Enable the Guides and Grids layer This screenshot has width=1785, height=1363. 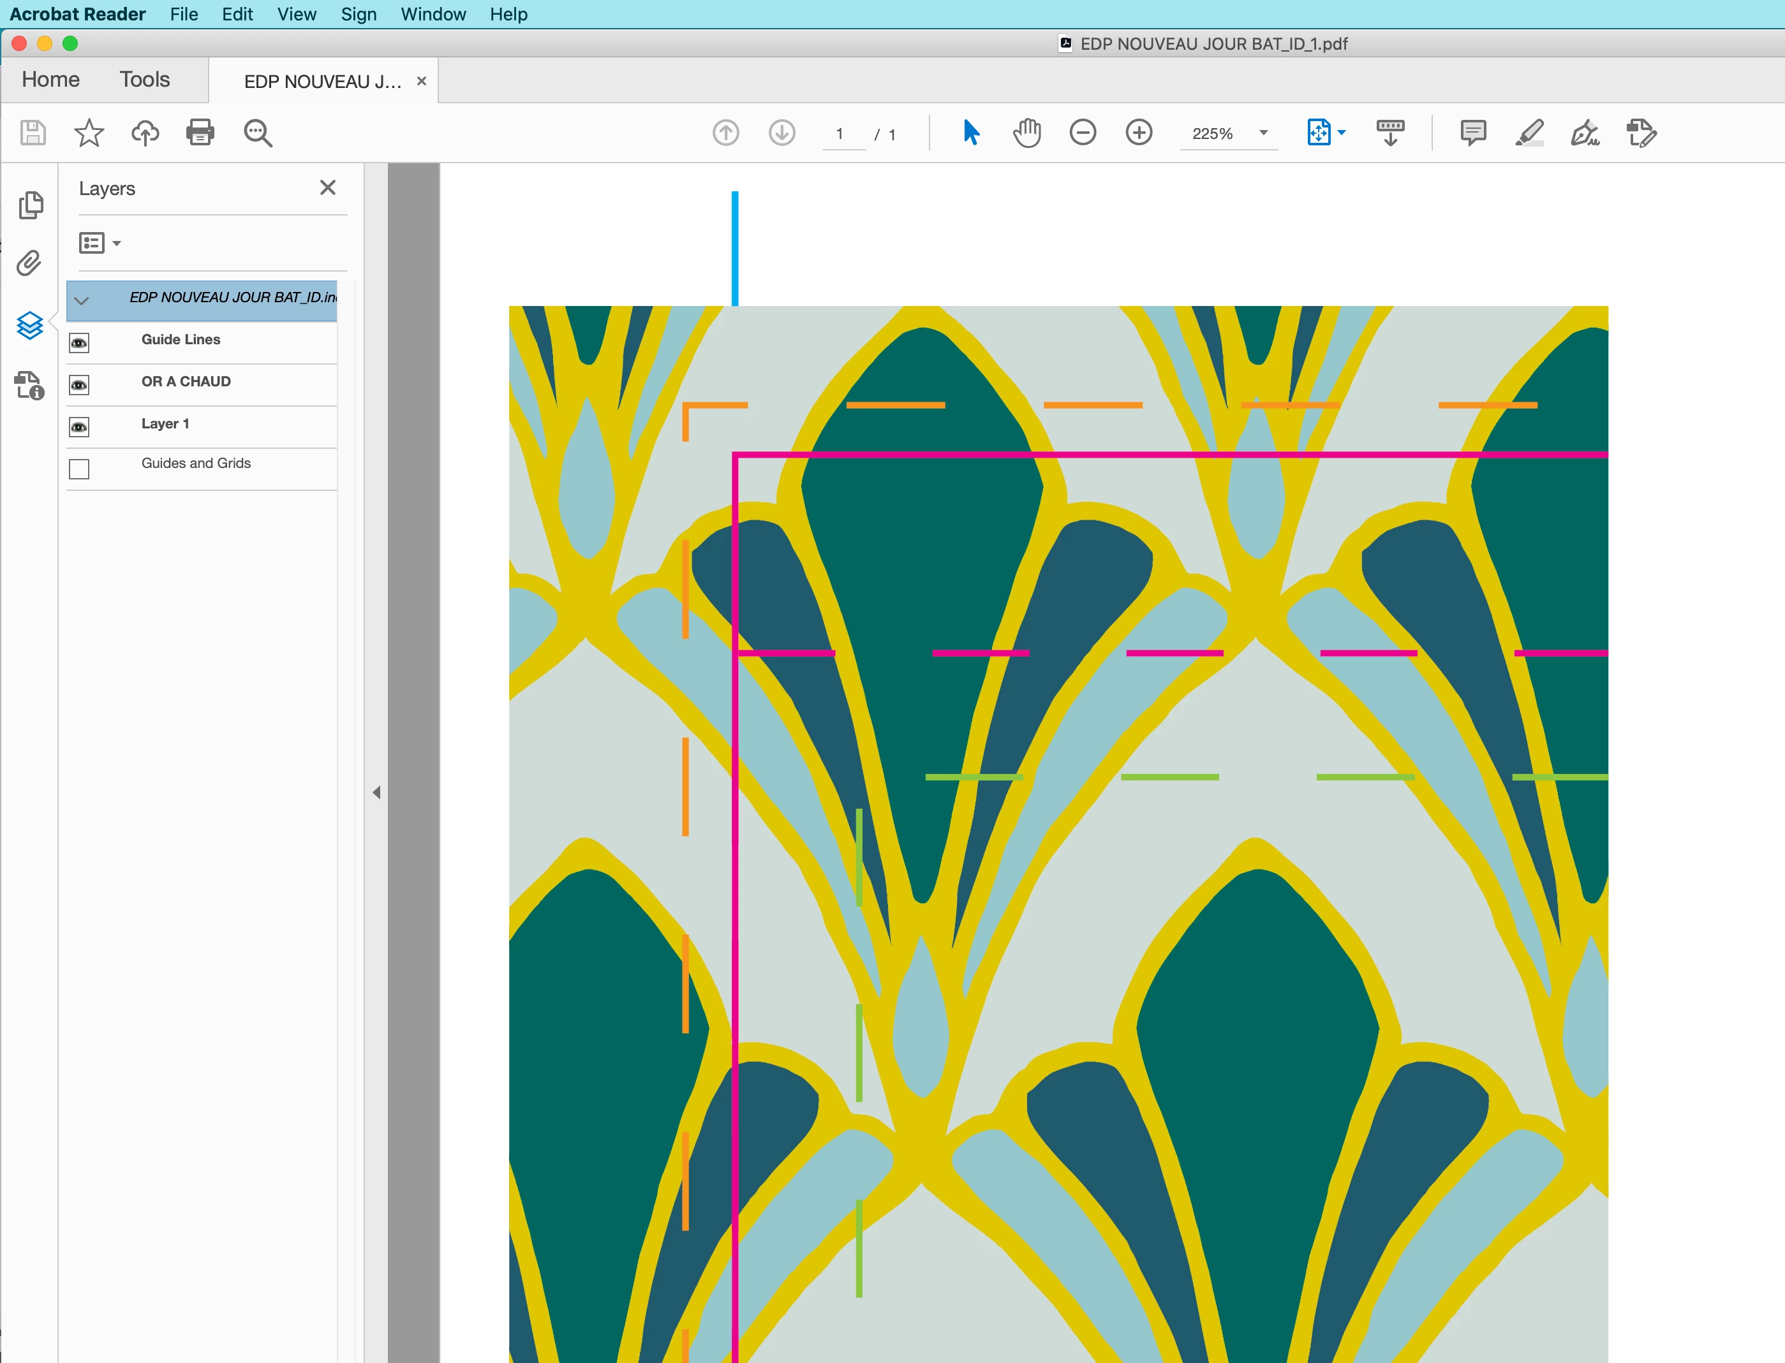coord(78,469)
